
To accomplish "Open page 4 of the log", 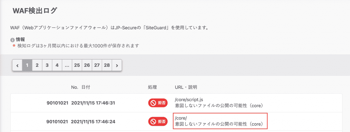I will [57, 65].
